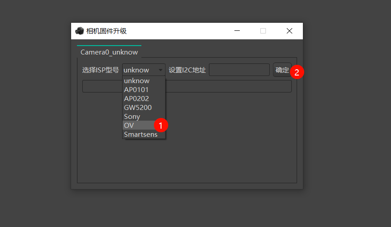Click the red circle marker numbered 2

(297, 71)
